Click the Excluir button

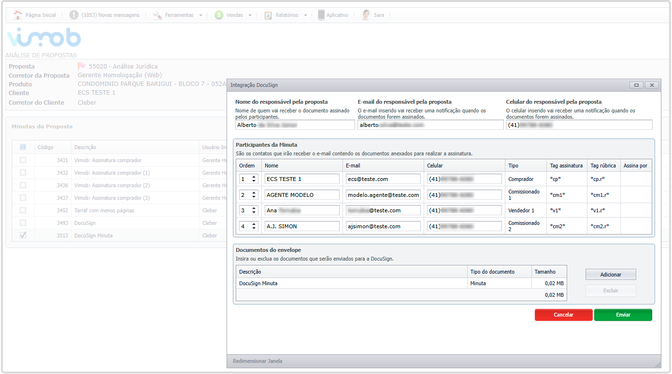coord(611,291)
